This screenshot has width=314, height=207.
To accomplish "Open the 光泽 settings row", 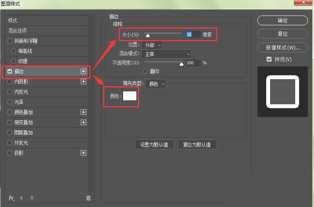I will tap(47, 102).
